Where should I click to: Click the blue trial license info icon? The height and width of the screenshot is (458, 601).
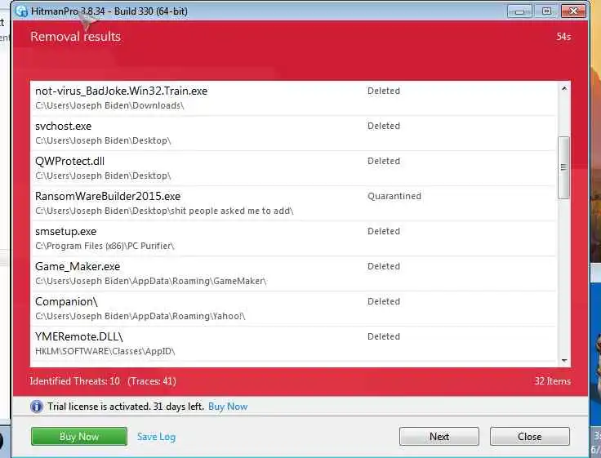point(37,407)
